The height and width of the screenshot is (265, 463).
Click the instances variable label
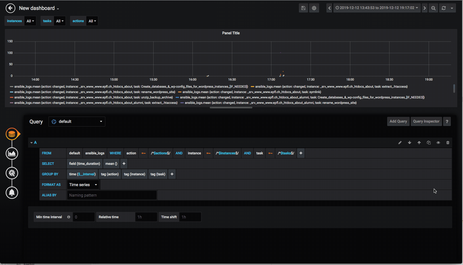[14, 21]
